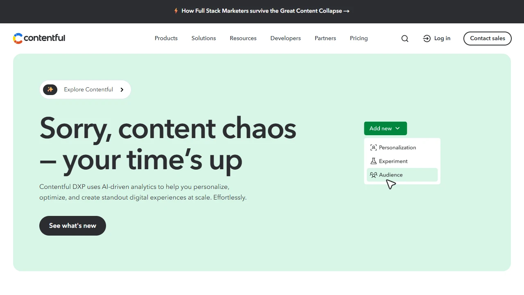Open the Products menu
The width and height of the screenshot is (524, 295).
(x=166, y=38)
